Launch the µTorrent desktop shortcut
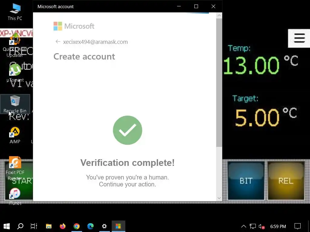Image resolution: width=310 pixels, height=232 pixels. (x=15, y=73)
